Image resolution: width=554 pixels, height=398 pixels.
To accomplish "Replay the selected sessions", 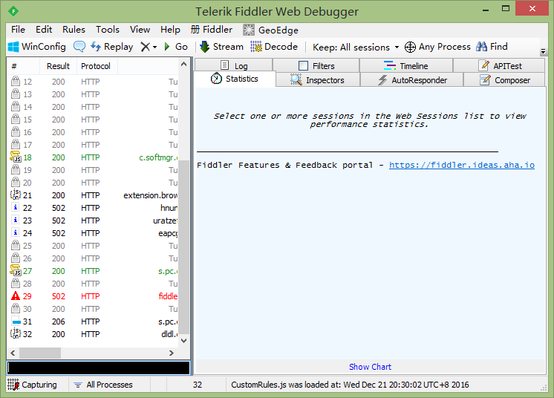I will (x=111, y=47).
